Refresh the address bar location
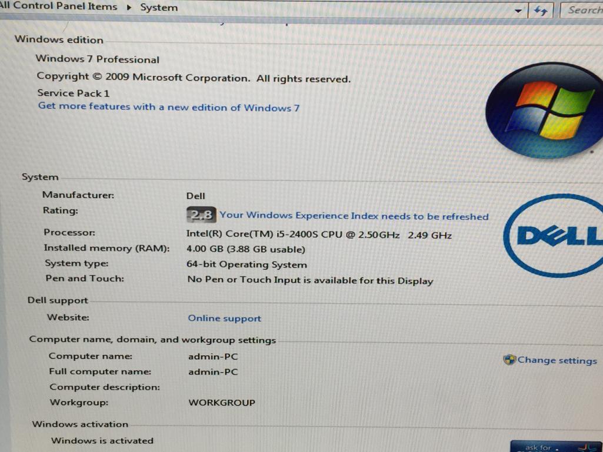Image resolution: width=603 pixels, height=452 pixels. pos(541,11)
